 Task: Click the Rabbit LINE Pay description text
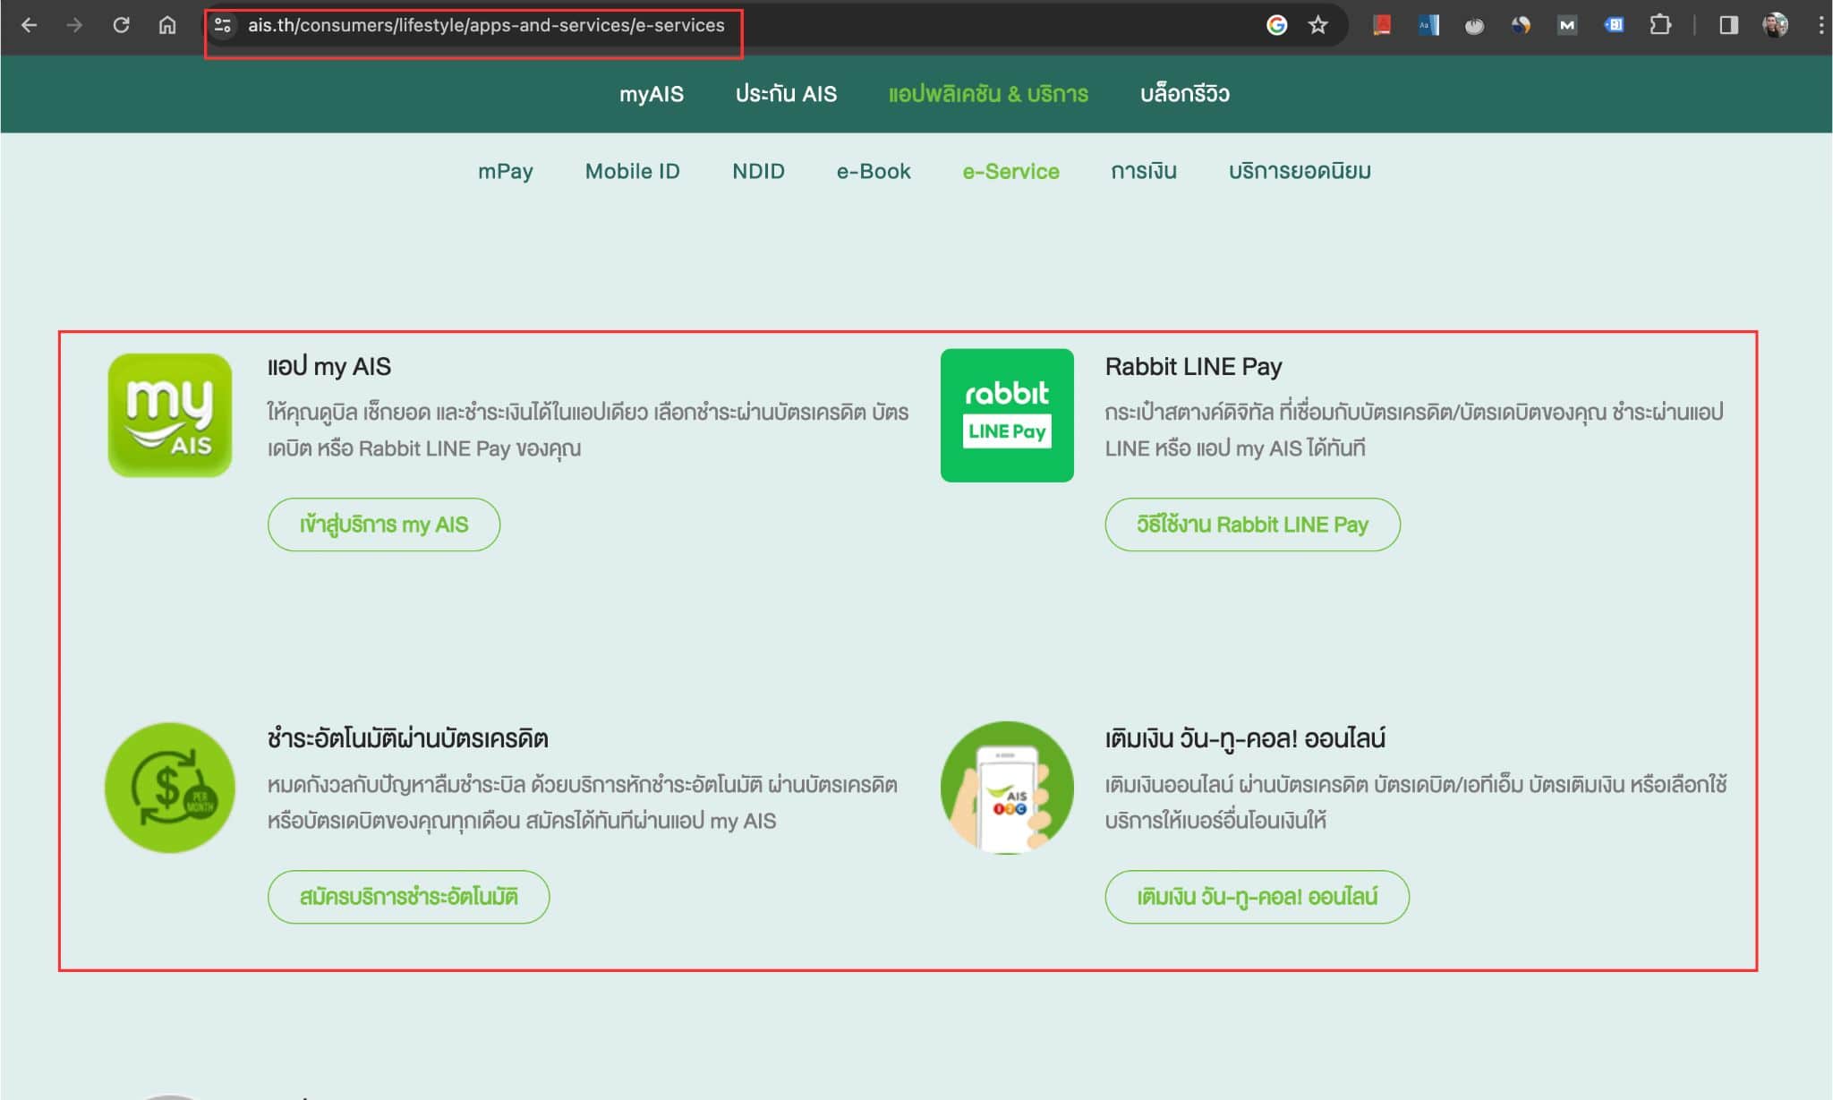click(x=1414, y=431)
